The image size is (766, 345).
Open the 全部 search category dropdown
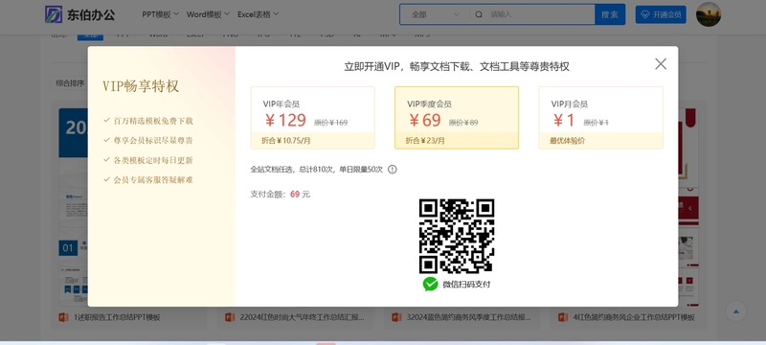(x=435, y=14)
